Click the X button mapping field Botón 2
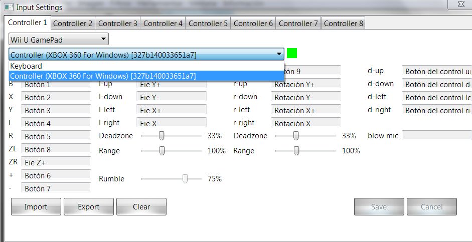The width and height of the screenshot is (472, 242). 56,97
